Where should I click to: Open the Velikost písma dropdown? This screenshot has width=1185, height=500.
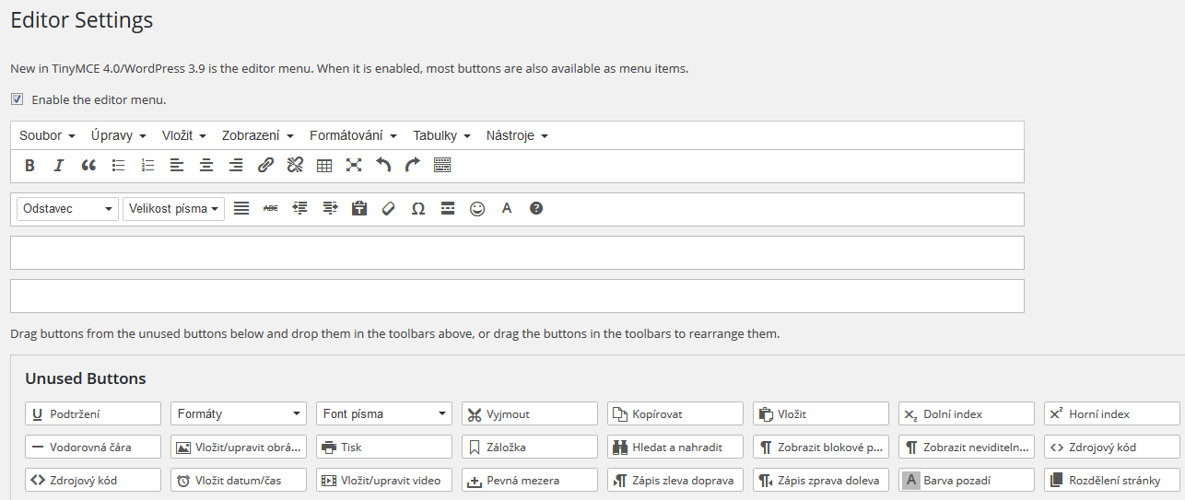pyautogui.click(x=173, y=209)
